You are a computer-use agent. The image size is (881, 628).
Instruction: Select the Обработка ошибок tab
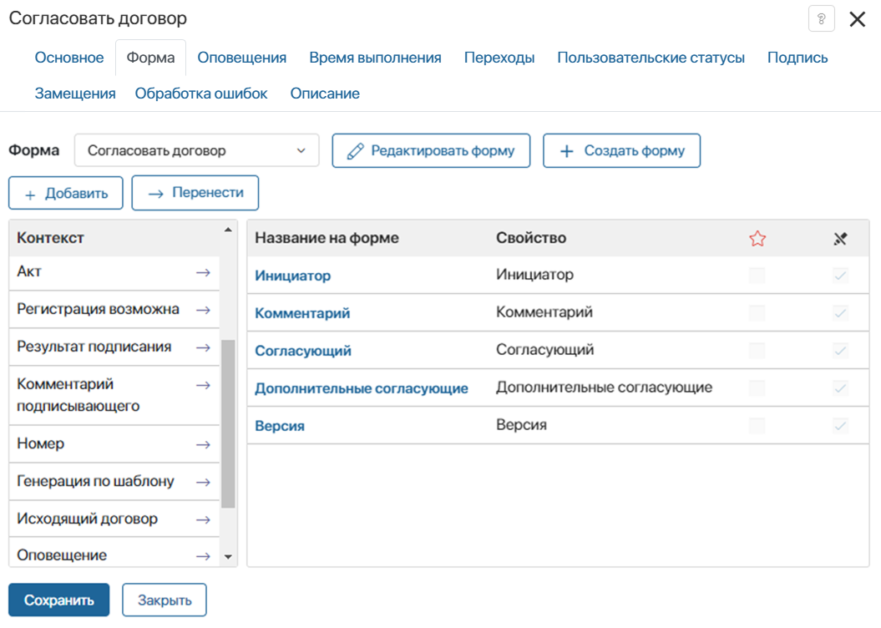click(201, 94)
